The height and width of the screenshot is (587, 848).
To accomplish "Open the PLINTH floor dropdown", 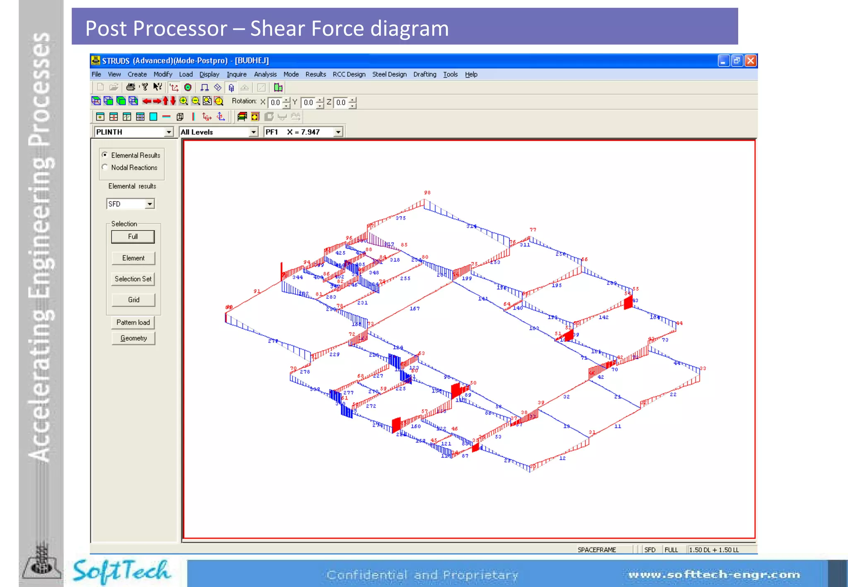I will click(169, 132).
